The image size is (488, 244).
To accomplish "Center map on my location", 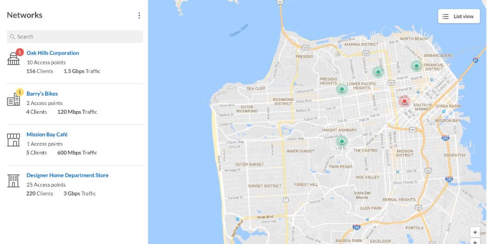I will pyautogui.click(x=475, y=232).
